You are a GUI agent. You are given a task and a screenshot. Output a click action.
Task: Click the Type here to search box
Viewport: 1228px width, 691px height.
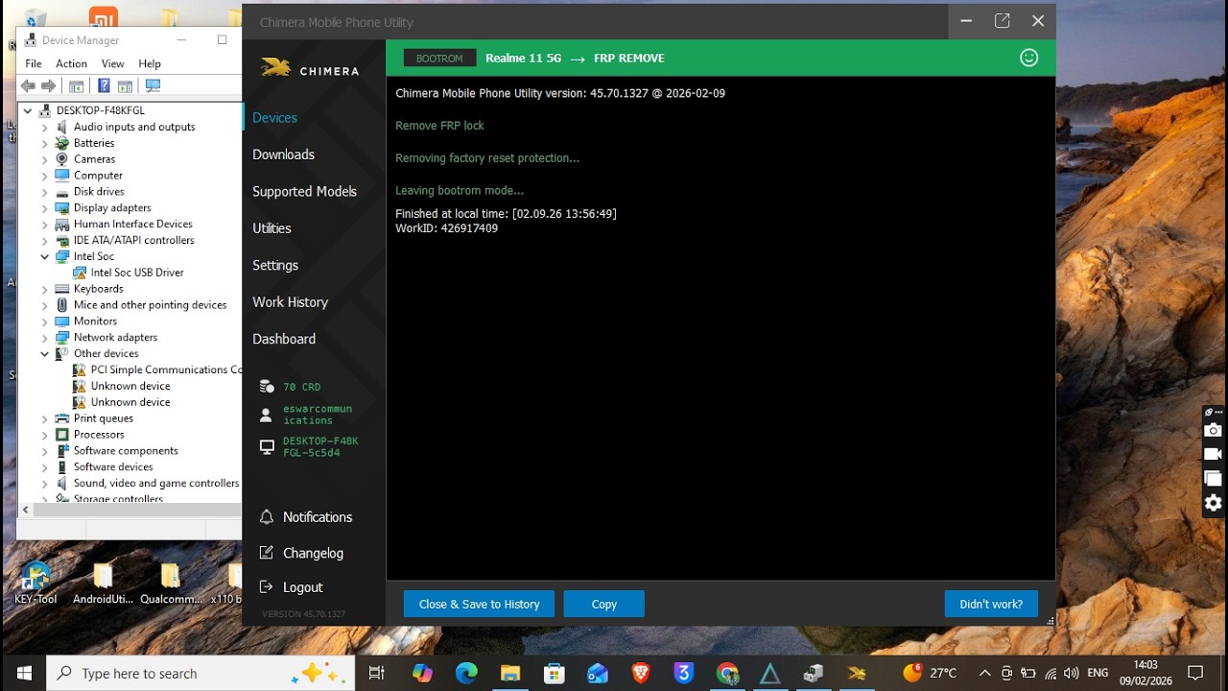coord(201,673)
